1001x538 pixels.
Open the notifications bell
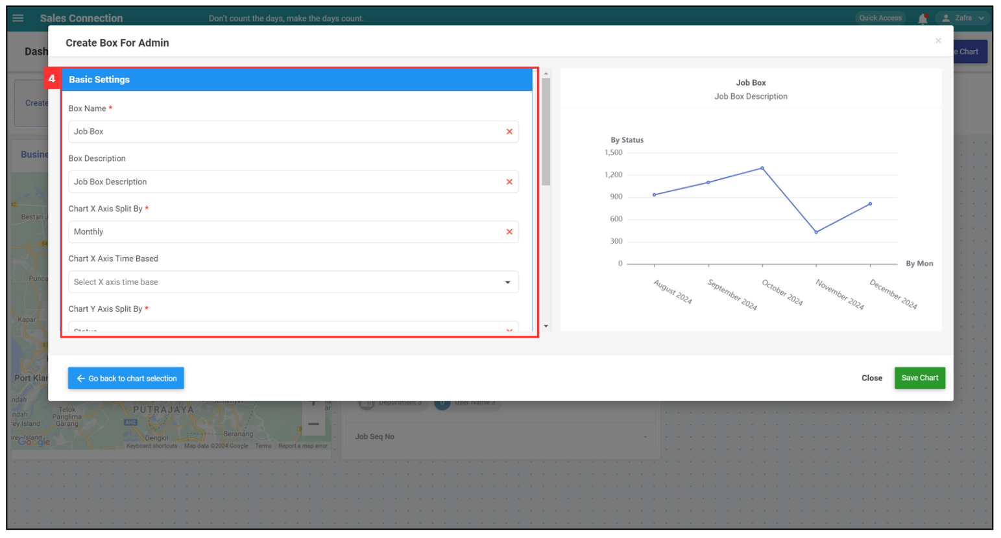[x=923, y=18]
